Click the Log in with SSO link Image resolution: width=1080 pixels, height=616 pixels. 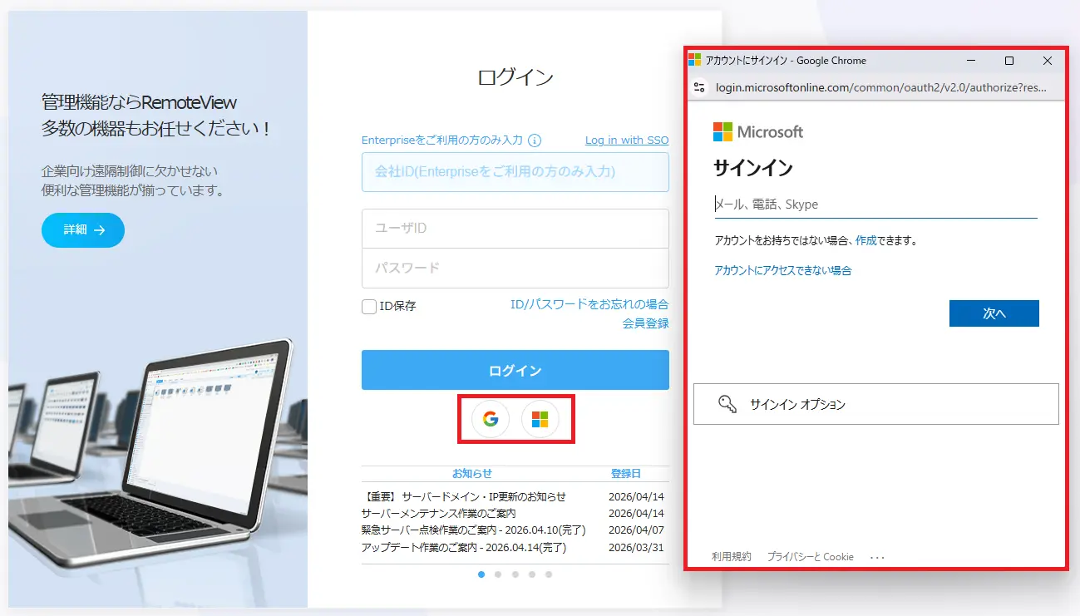pos(626,140)
